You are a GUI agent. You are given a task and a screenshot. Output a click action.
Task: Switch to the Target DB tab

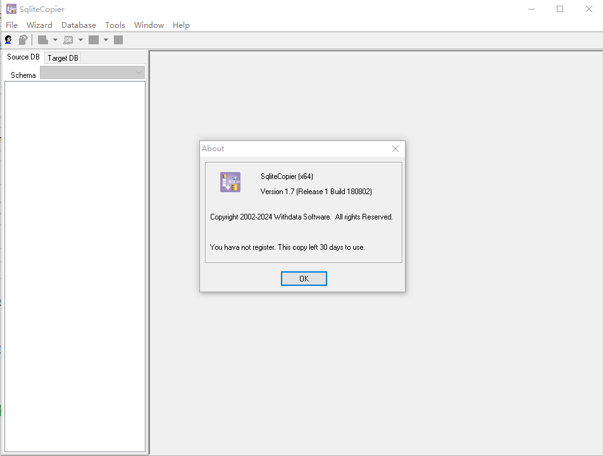(63, 58)
